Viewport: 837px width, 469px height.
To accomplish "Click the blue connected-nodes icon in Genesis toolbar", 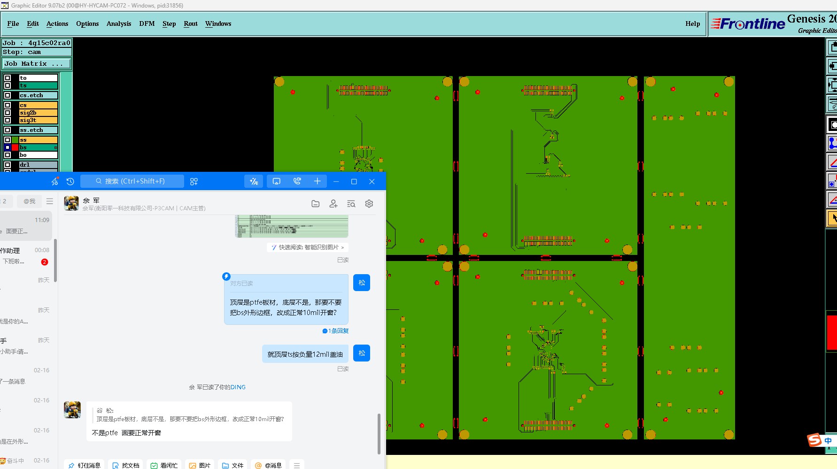I will (x=832, y=143).
